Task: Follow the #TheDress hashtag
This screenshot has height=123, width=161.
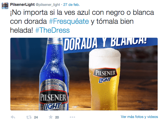Action: [x=52, y=30]
